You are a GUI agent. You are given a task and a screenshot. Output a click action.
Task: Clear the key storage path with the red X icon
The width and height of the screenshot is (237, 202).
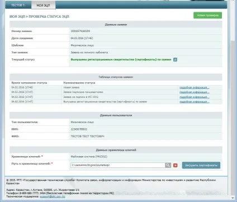point(176,165)
